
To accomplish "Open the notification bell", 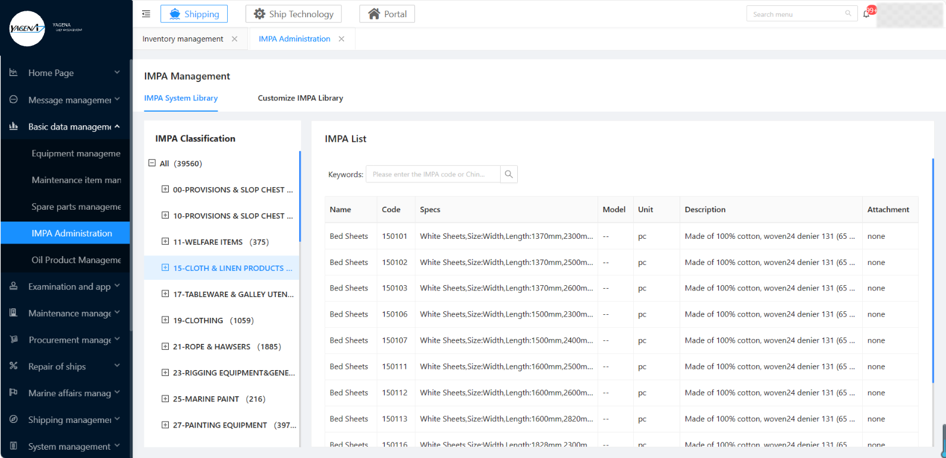I will click(866, 14).
